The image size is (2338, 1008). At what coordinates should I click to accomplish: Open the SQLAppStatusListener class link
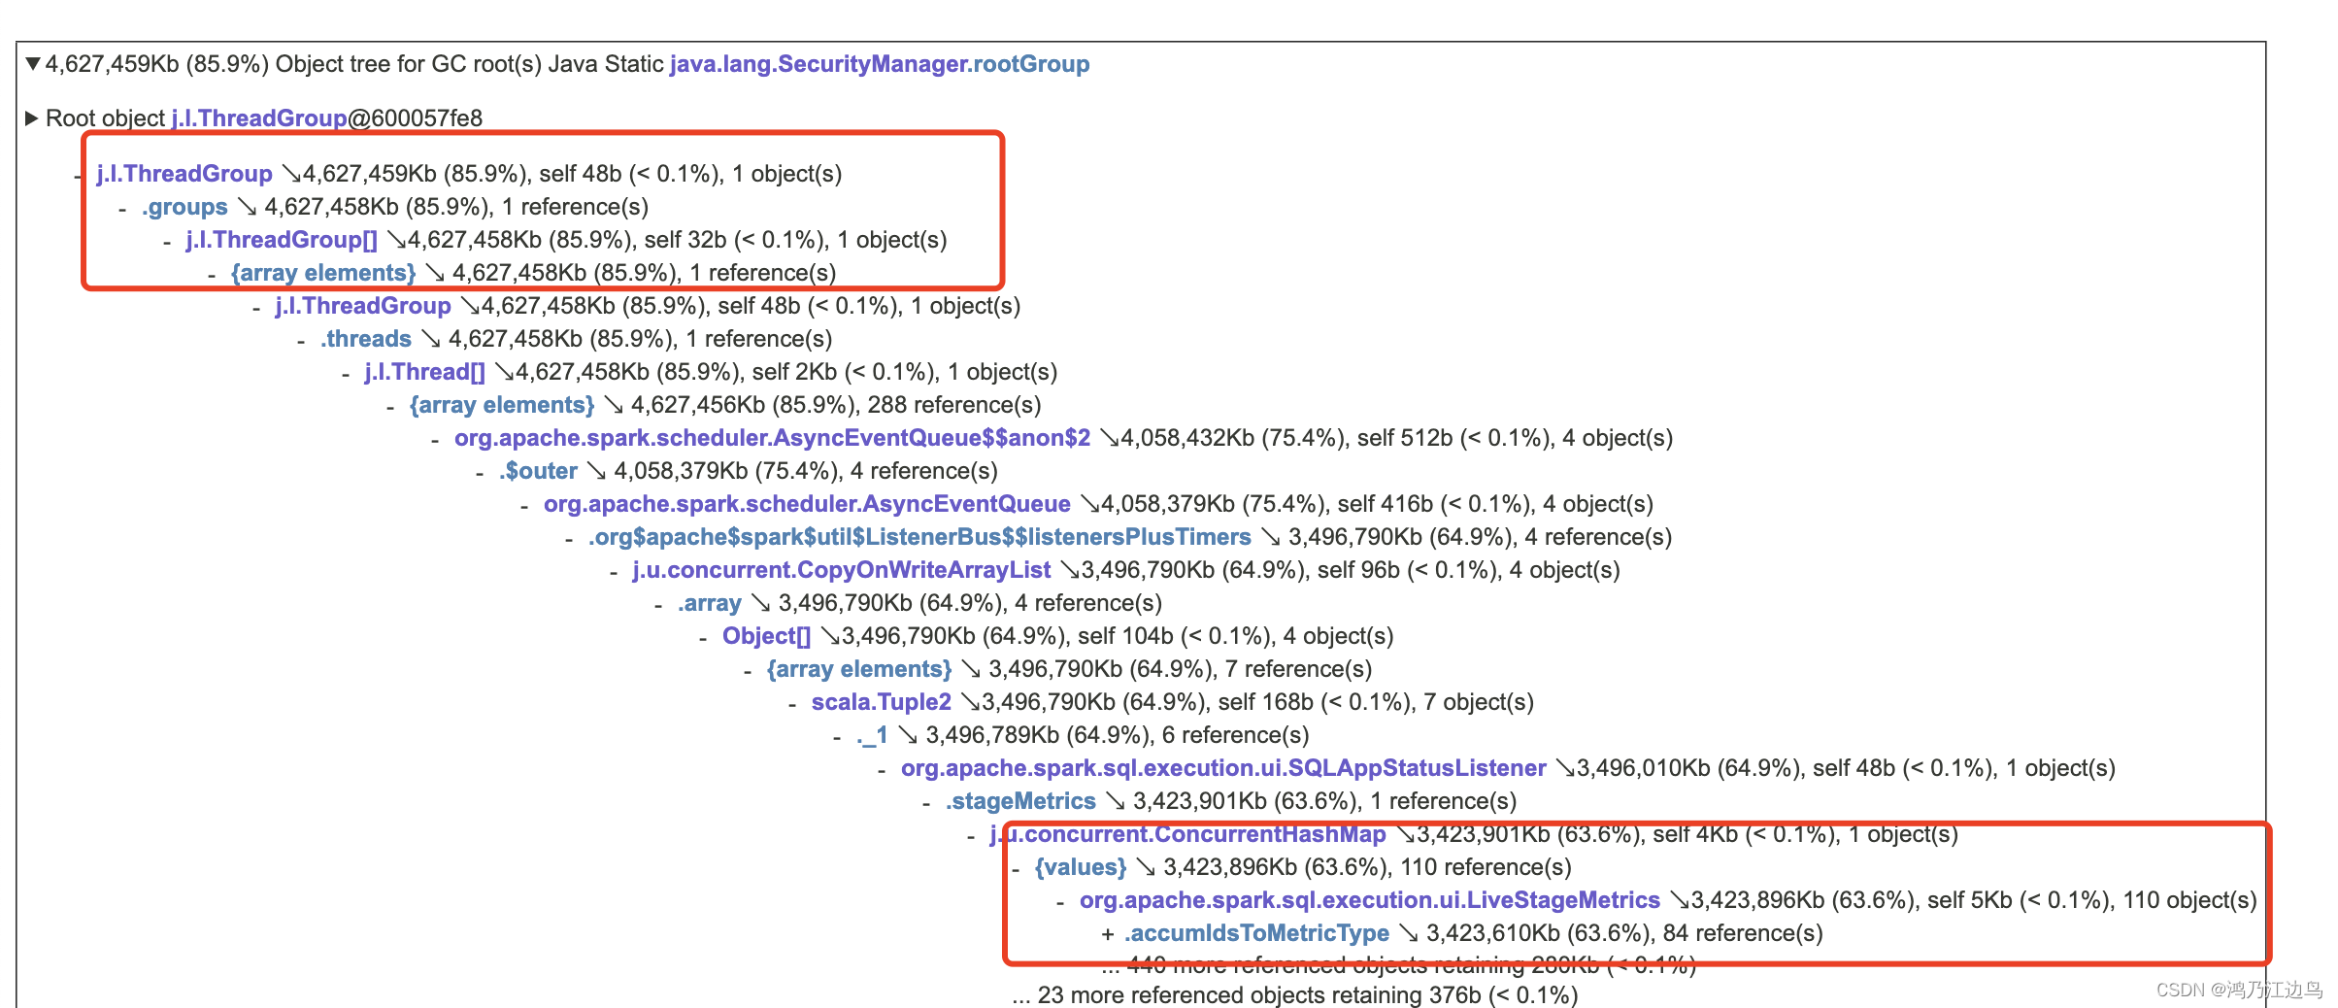tap(1223, 768)
